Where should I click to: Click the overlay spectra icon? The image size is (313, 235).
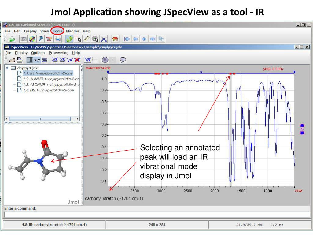point(87,60)
